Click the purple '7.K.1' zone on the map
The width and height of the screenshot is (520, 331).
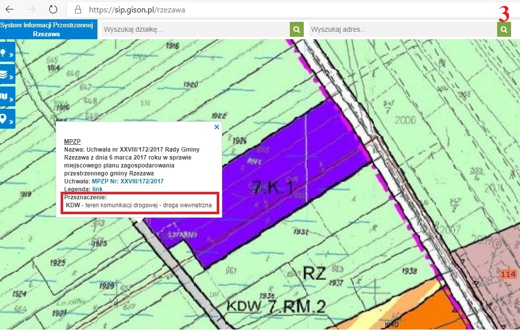(x=273, y=187)
